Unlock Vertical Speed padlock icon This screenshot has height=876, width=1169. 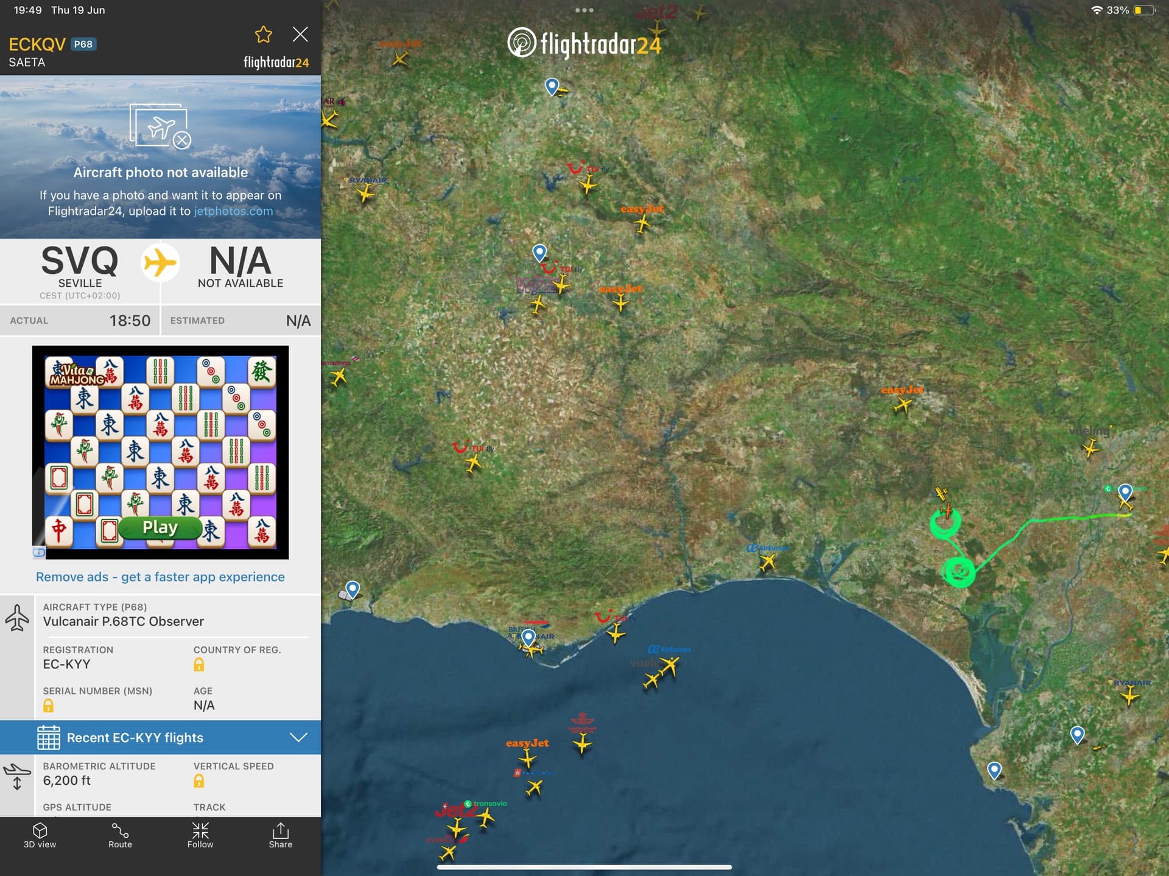199,781
